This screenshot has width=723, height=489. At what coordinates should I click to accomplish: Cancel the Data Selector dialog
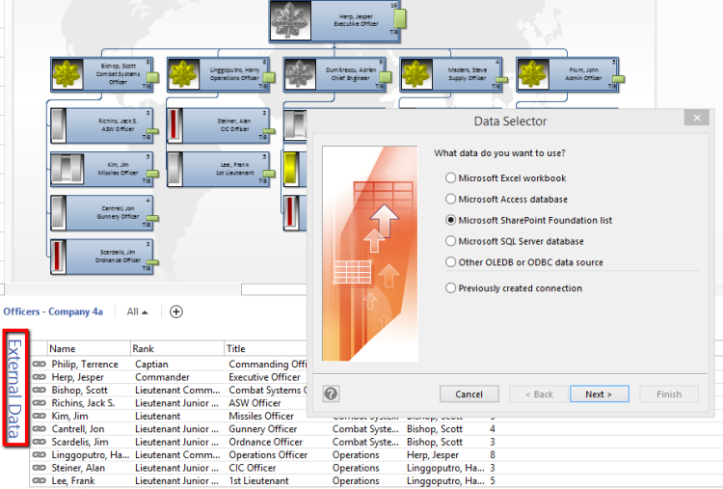tap(469, 394)
